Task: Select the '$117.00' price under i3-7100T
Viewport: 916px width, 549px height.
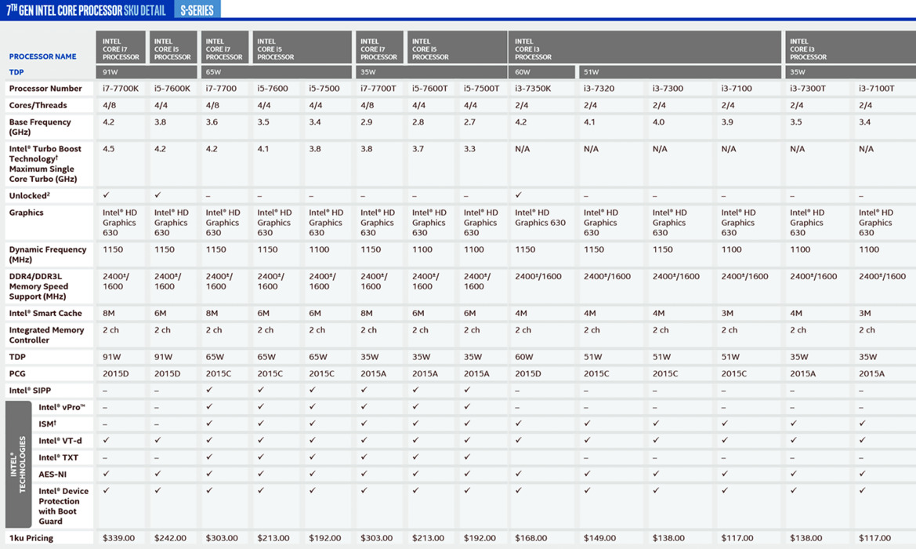Action: [x=874, y=538]
